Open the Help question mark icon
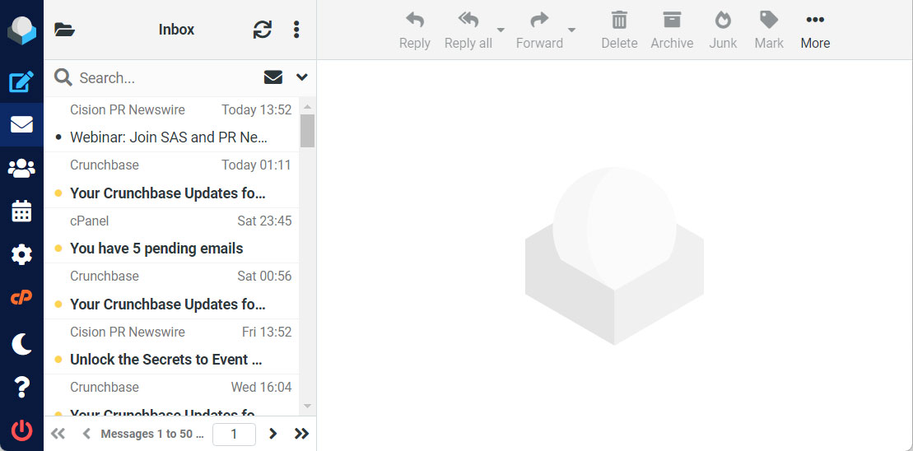Viewport: 913px width, 451px height. [21, 386]
